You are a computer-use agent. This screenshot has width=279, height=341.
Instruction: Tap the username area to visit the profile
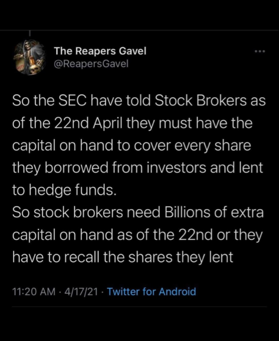click(x=100, y=51)
